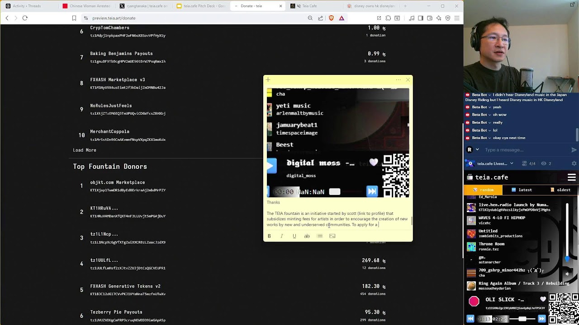579x325 pixels.
Task: Click fast-forward button in sticky note image
Action: pyautogui.click(x=372, y=191)
